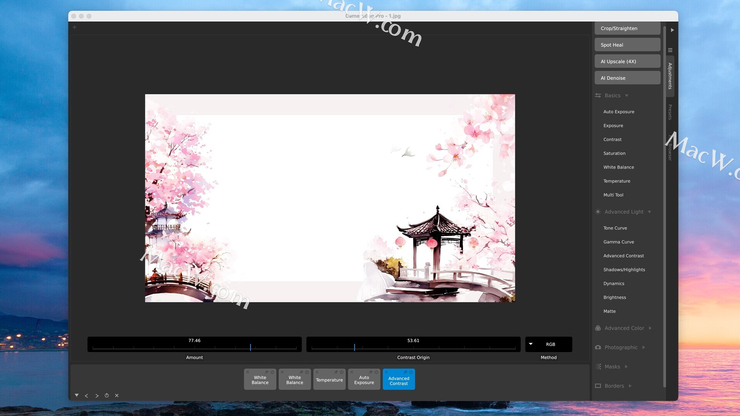Collapse the Basics section
740x416 pixels.
coord(612,96)
